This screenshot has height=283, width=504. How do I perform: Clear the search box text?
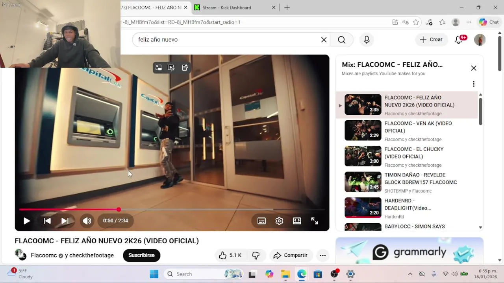tap(324, 40)
